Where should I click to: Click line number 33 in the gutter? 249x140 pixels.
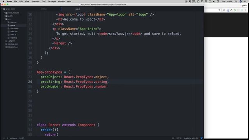(x=30, y=125)
